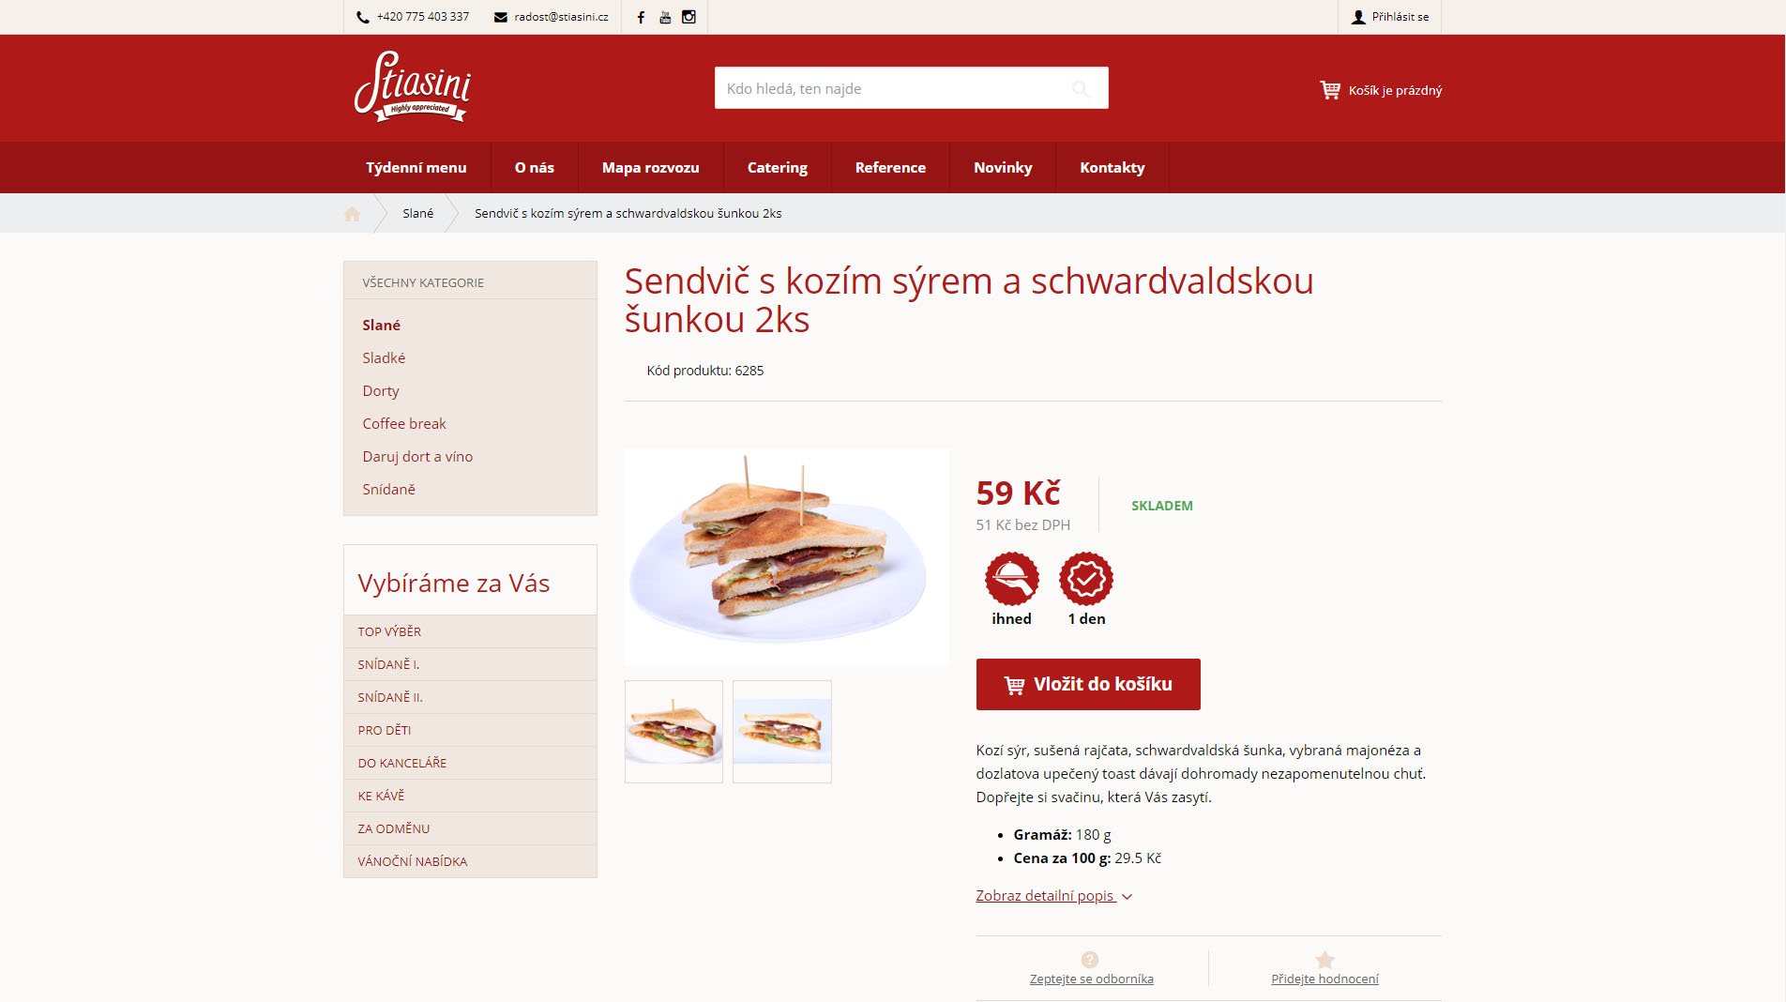Select the second sandwich thumbnail
Viewport: 1786px width, 1002px height.
pos(782,732)
